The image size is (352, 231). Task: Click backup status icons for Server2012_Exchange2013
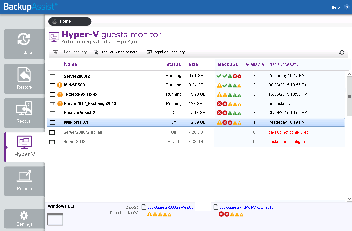229,104
